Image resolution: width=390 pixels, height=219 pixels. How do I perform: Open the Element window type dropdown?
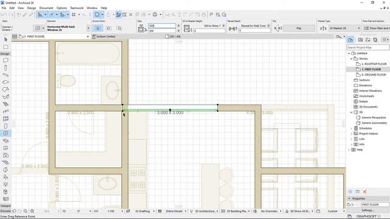click(x=88, y=29)
